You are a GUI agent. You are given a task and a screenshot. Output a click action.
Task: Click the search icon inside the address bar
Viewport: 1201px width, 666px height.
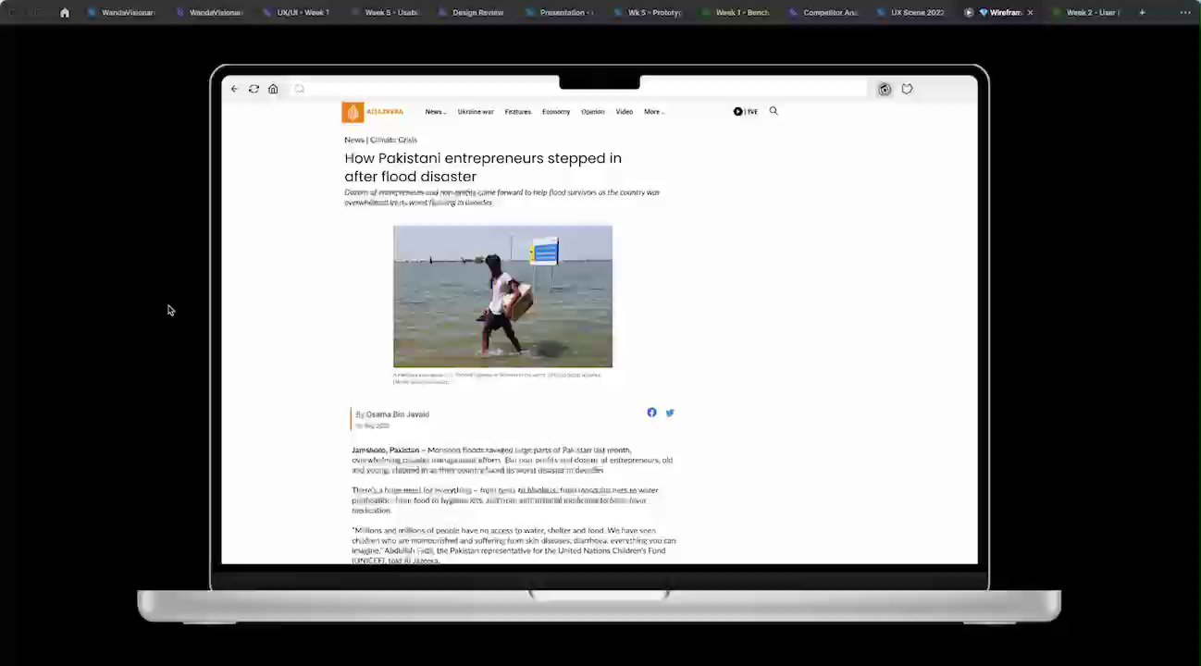click(299, 89)
